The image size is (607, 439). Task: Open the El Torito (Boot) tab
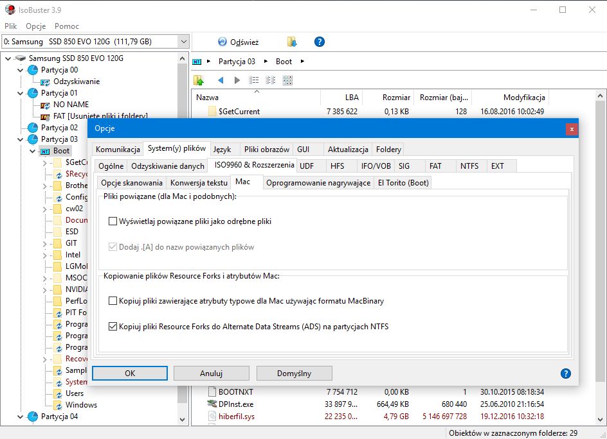pyautogui.click(x=403, y=183)
